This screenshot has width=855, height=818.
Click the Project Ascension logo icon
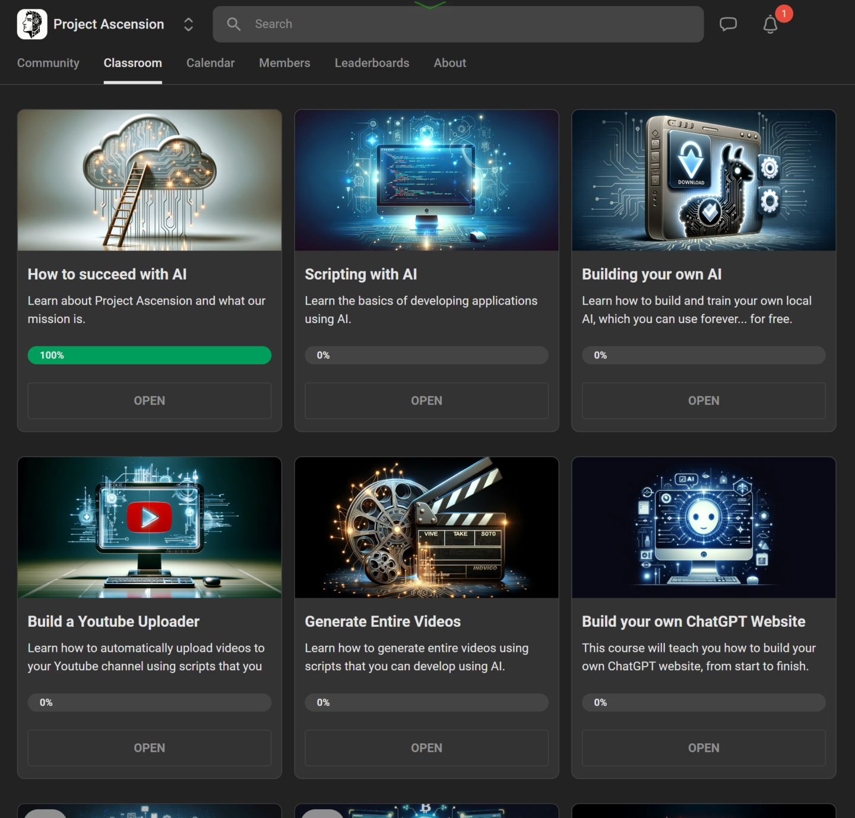pyautogui.click(x=32, y=24)
